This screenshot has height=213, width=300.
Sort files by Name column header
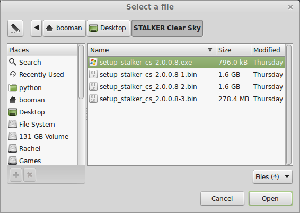click(152, 50)
